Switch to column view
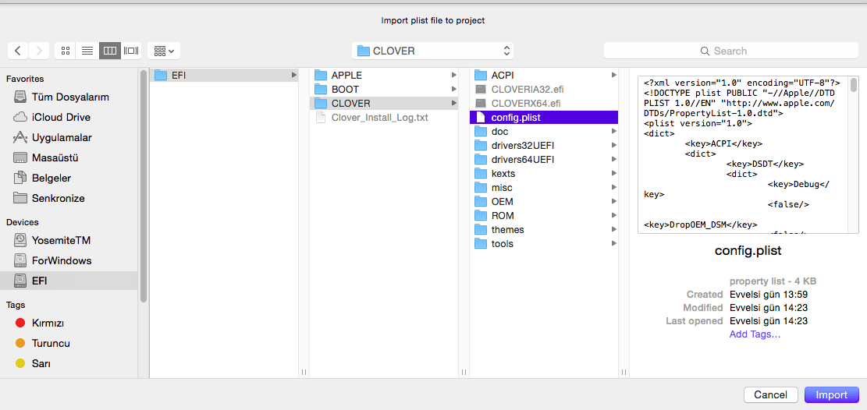The width and height of the screenshot is (867, 410). [110, 51]
